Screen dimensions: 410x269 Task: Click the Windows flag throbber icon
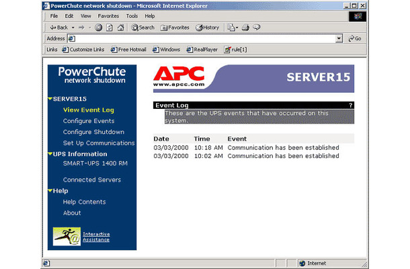[358, 17]
